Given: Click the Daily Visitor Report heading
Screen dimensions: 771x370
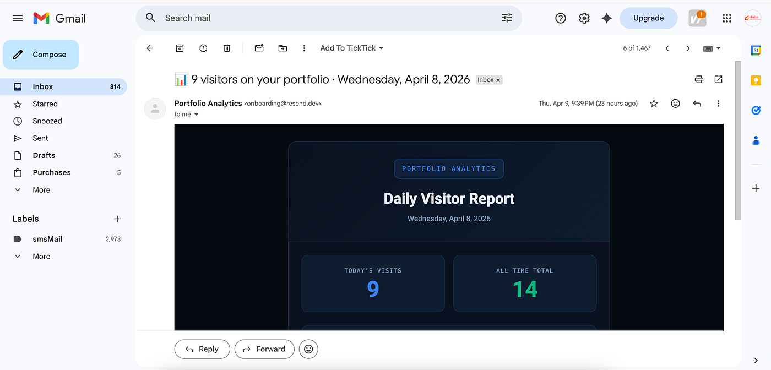Looking at the screenshot, I should point(449,199).
